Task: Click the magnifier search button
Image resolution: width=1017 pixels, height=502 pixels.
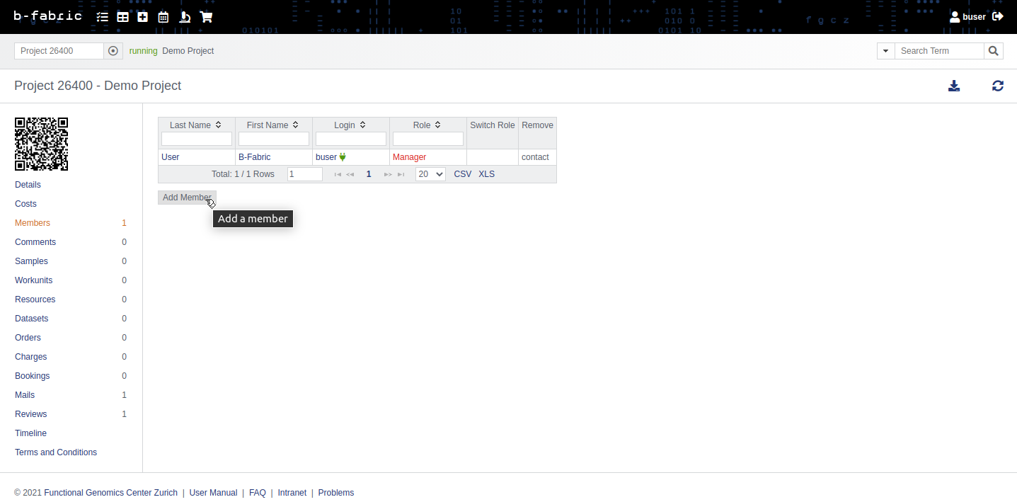Action: coord(994,51)
